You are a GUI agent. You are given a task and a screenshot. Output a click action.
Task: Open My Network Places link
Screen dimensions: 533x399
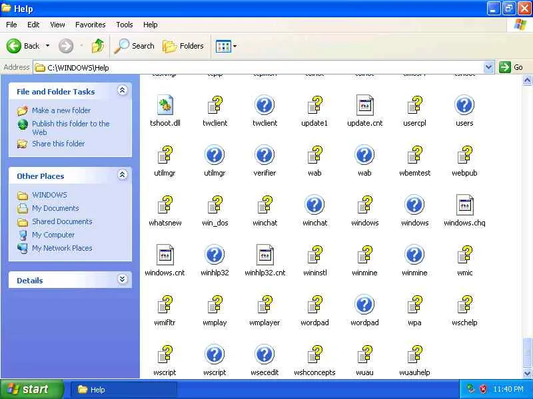(62, 248)
